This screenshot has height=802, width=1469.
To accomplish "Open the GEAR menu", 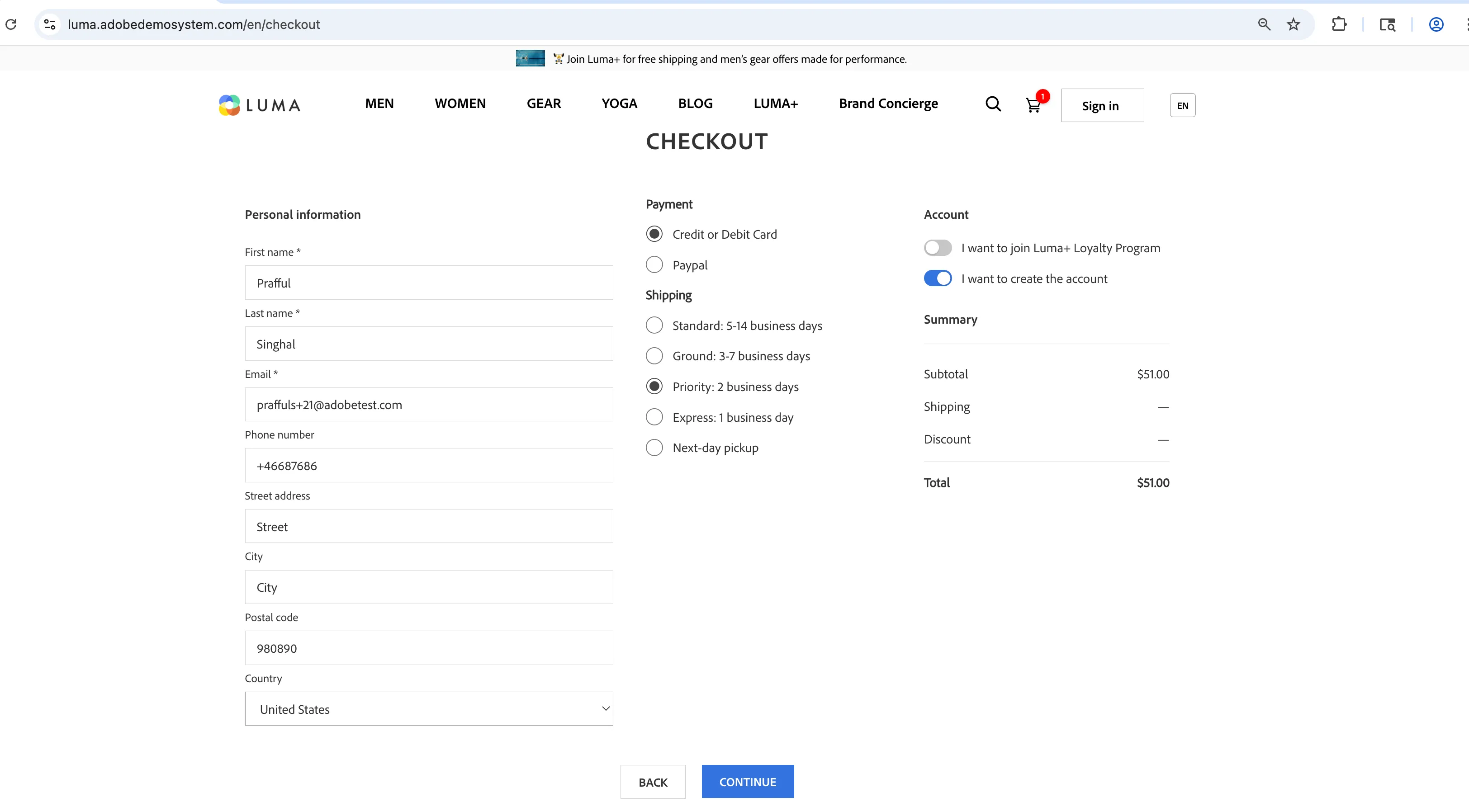I will tap(544, 104).
